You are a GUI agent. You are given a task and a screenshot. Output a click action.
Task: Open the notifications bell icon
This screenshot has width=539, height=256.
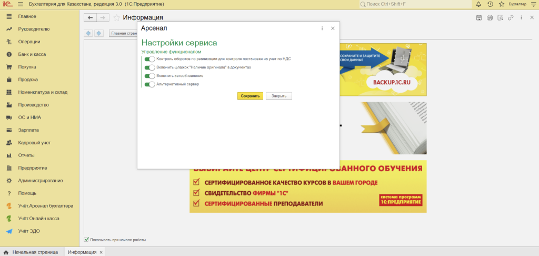(x=478, y=4)
